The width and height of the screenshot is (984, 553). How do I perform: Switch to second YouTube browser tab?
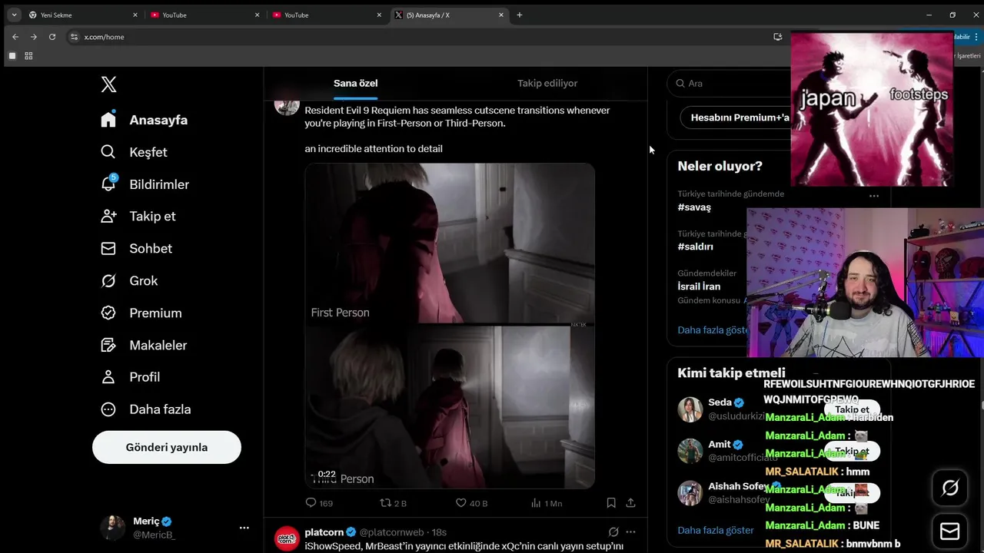point(327,15)
